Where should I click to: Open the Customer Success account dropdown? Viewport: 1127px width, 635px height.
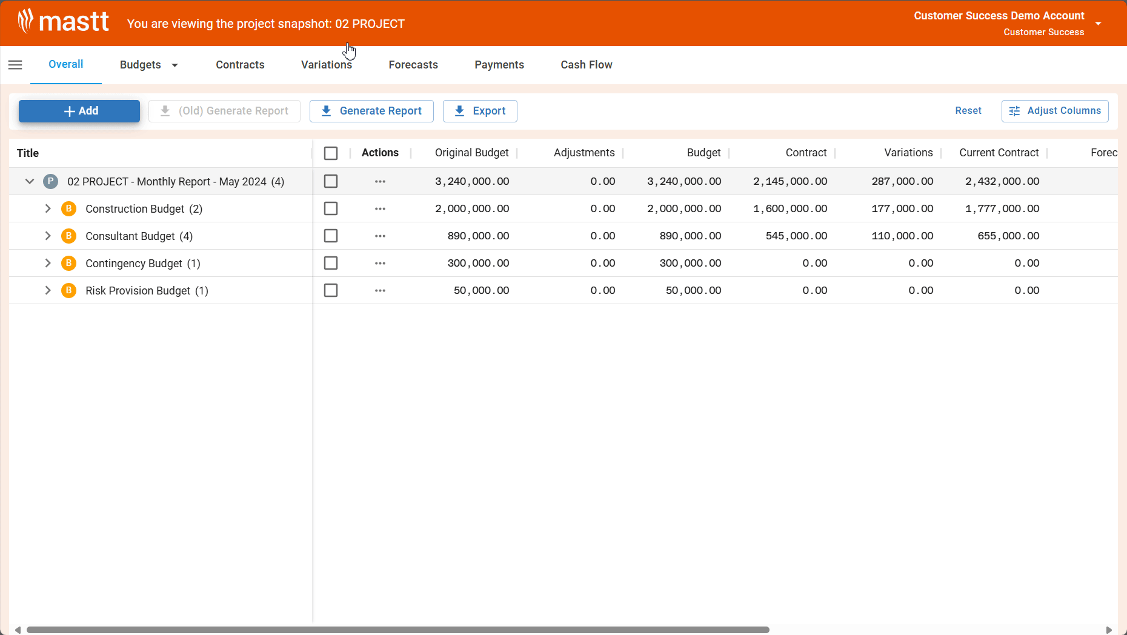click(x=1099, y=23)
